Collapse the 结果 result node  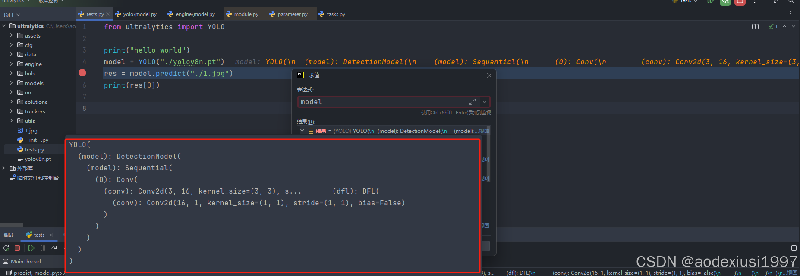click(302, 131)
